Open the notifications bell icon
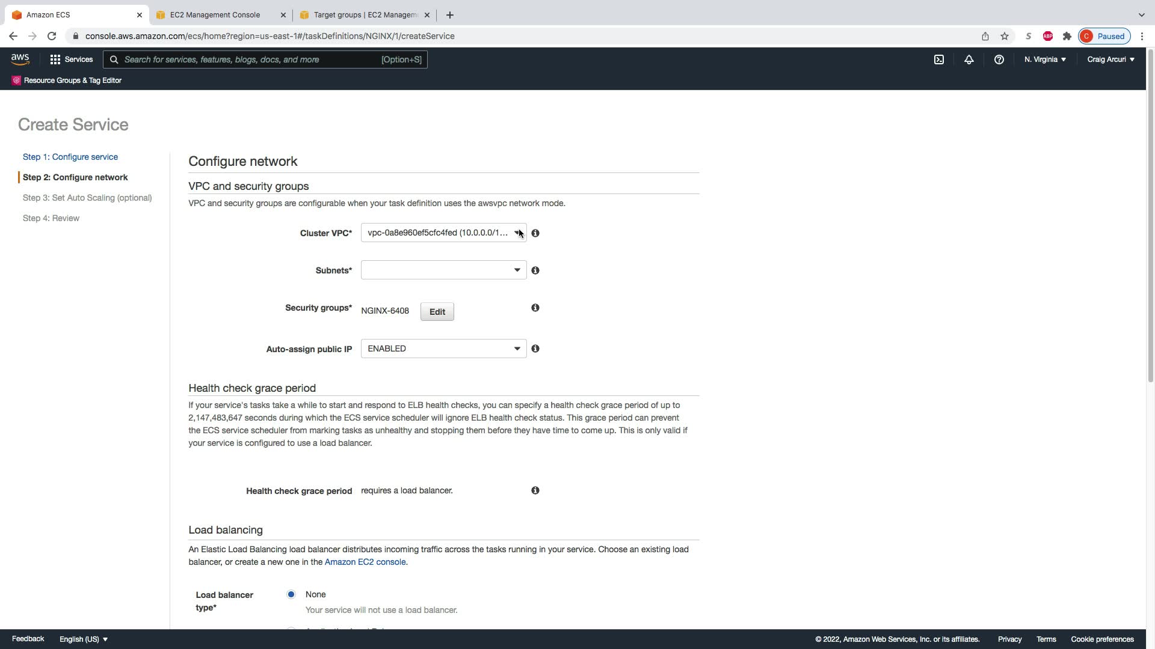Viewport: 1155px width, 649px height. (969, 59)
